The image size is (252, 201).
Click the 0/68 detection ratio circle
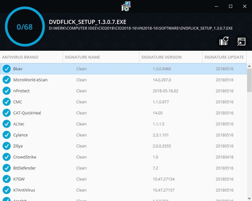click(x=25, y=26)
